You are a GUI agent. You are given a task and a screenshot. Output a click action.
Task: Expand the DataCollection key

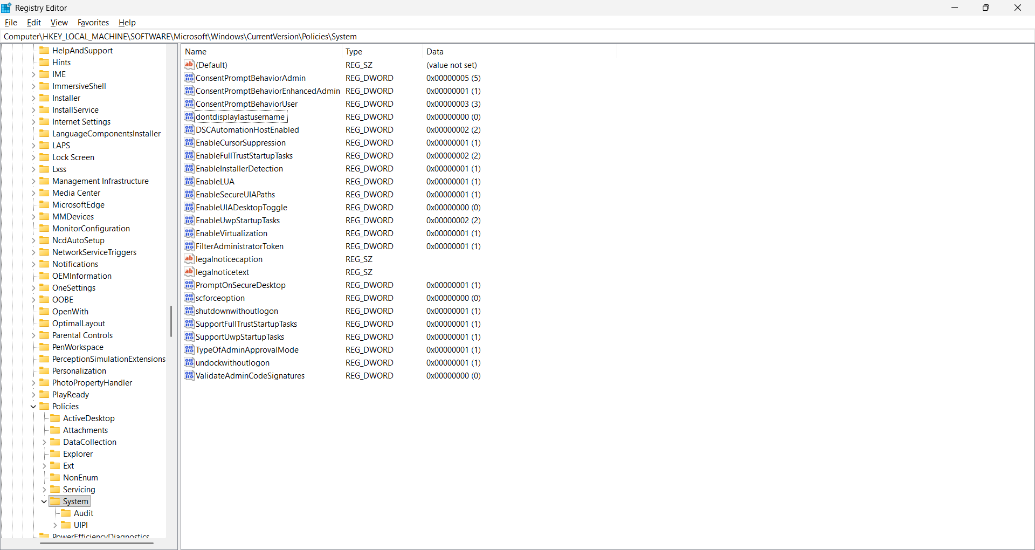[x=44, y=442]
